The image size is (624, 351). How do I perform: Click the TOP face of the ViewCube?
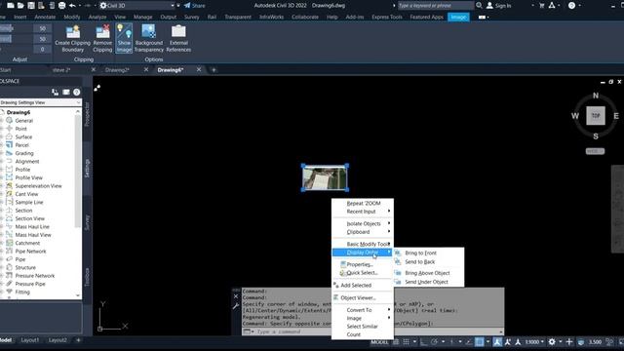596,116
